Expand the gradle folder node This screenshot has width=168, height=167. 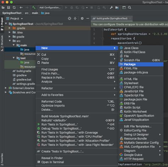click(x=10, y=37)
